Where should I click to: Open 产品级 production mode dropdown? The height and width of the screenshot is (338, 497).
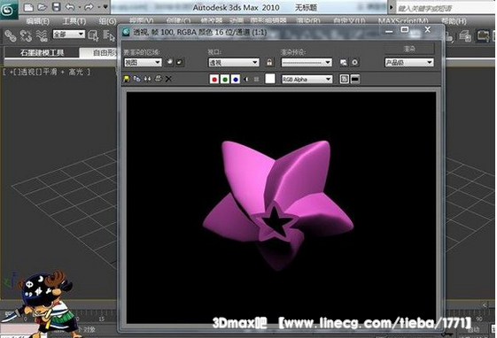coord(409,62)
